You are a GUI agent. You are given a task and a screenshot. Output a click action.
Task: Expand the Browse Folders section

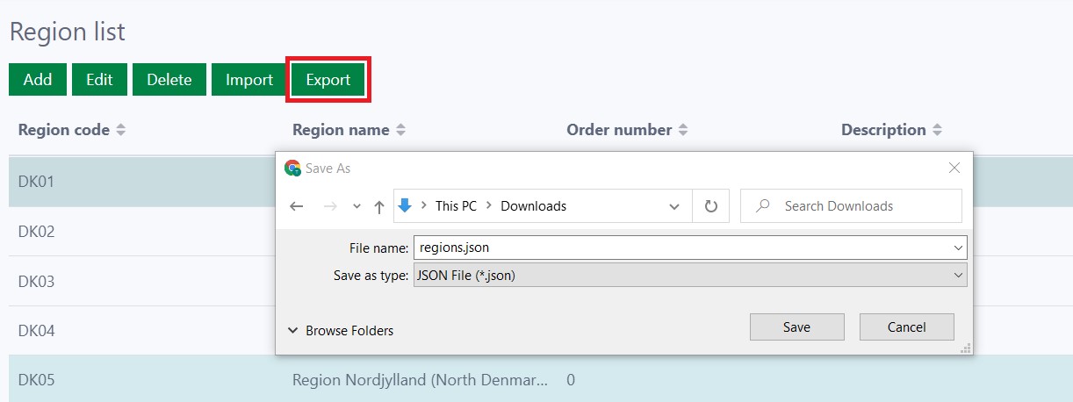[341, 331]
